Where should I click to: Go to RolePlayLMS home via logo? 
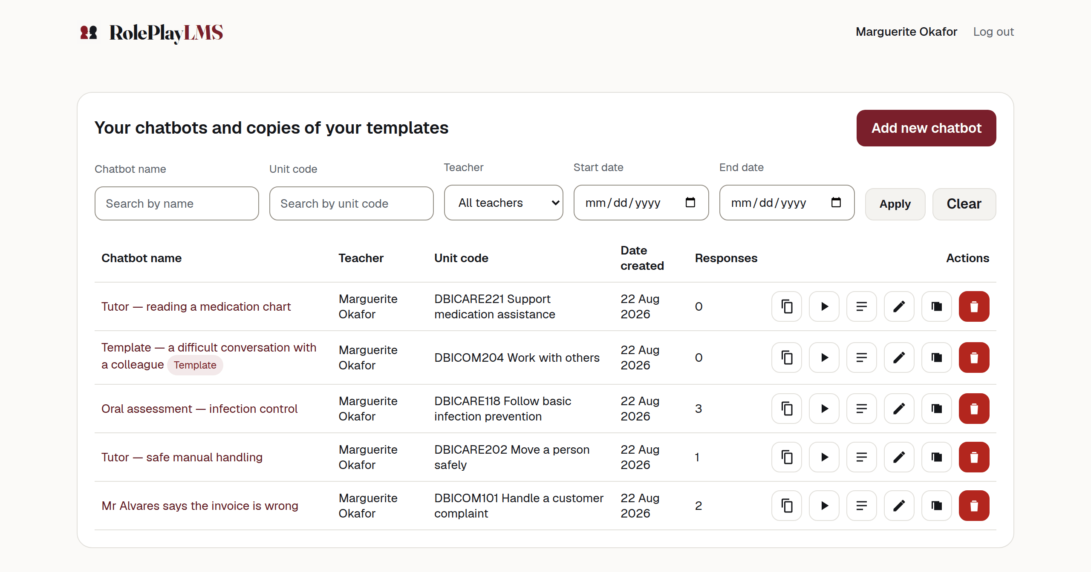pos(151,33)
